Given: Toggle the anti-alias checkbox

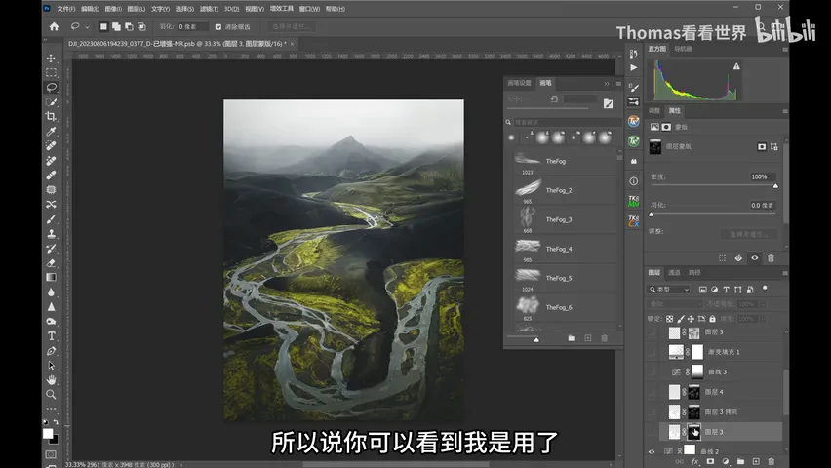Looking at the screenshot, I should [218, 27].
